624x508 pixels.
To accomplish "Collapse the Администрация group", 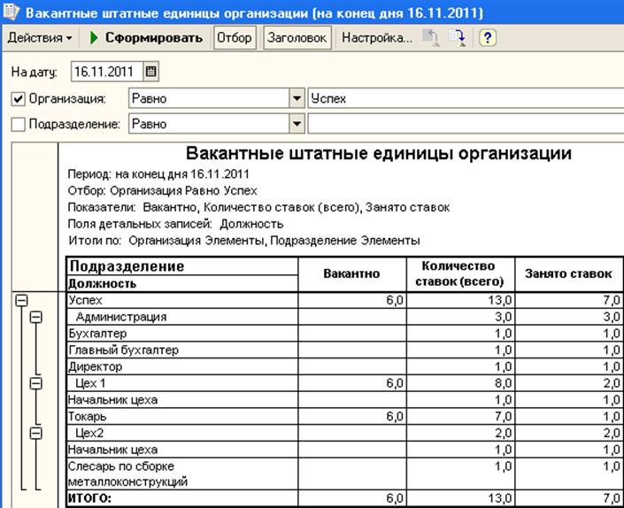I will (x=35, y=317).
